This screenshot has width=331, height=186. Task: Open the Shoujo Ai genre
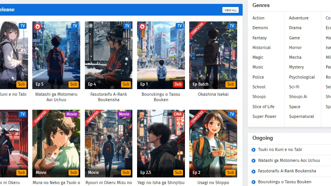click(x=298, y=97)
